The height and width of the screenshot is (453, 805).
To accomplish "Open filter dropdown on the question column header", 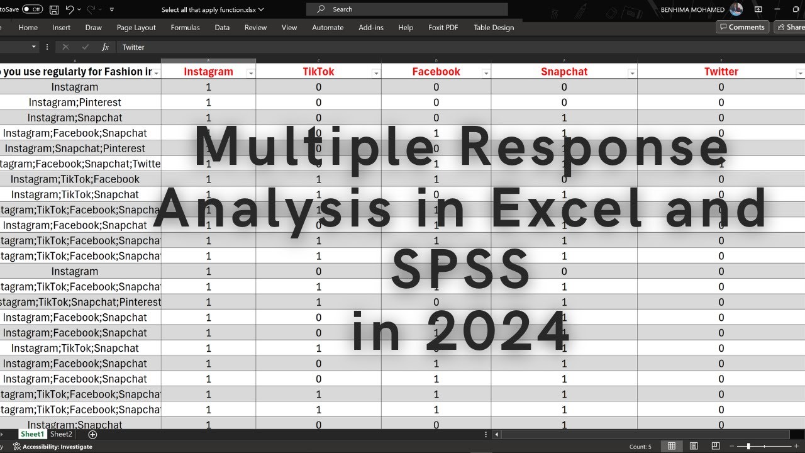I will 156,73.
